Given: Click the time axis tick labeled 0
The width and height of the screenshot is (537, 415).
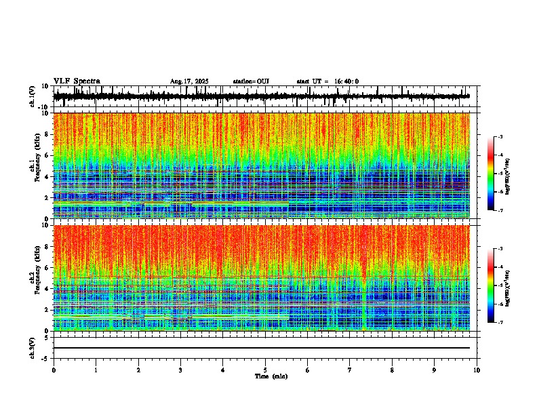Looking at the screenshot, I should [54, 370].
